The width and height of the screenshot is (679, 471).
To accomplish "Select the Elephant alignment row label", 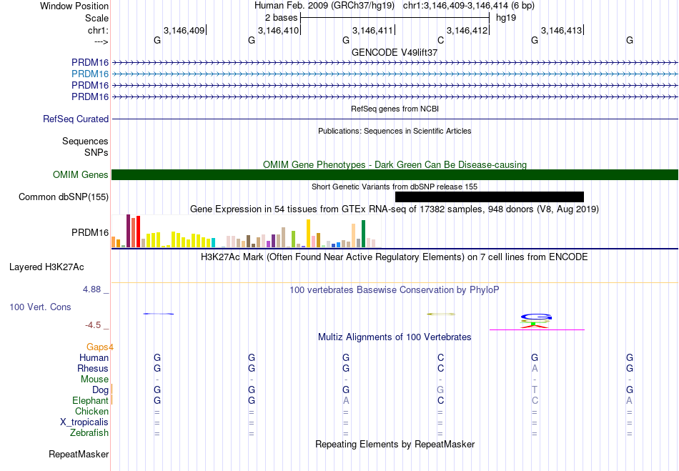I will coord(91,400).
